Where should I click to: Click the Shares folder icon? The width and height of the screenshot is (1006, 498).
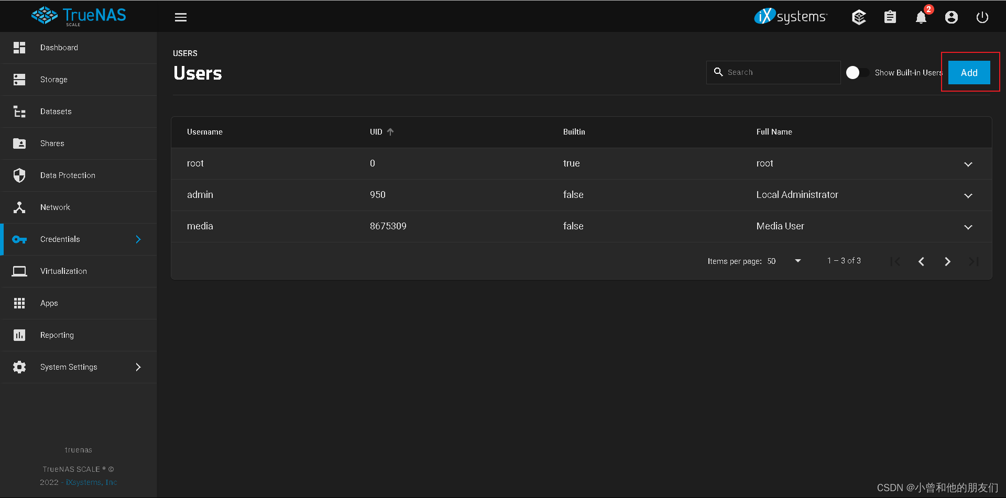coord(19,143)
